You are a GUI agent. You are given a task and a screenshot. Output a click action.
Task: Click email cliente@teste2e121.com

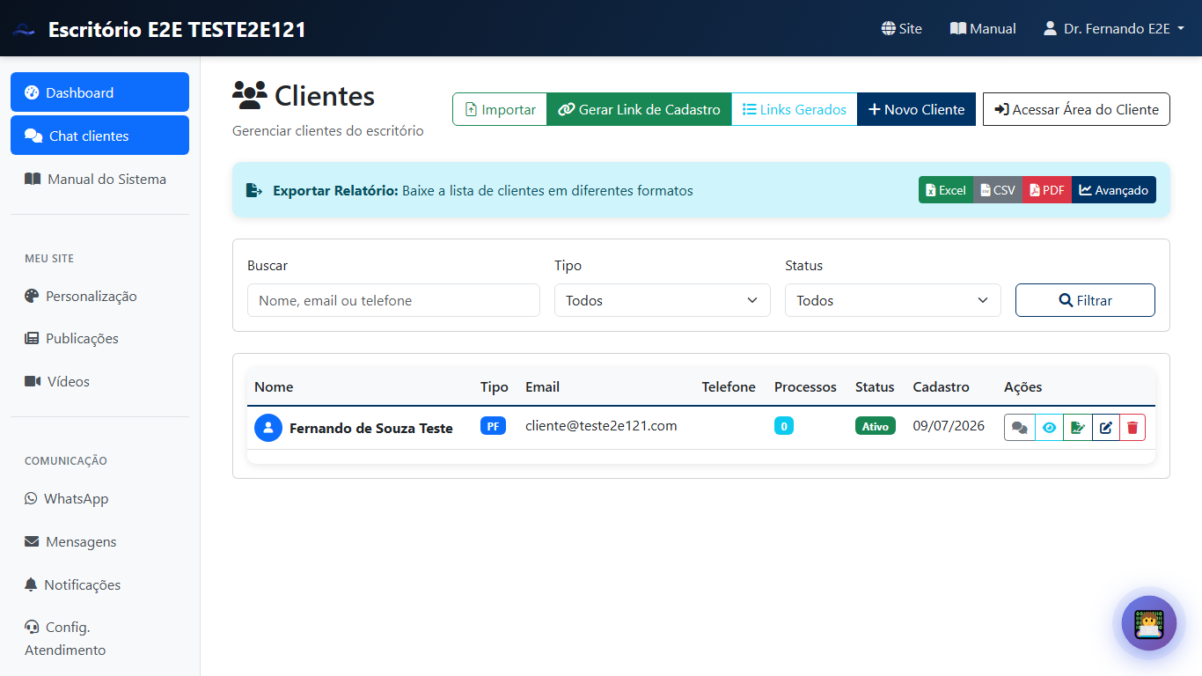click(x=601, y=425)
